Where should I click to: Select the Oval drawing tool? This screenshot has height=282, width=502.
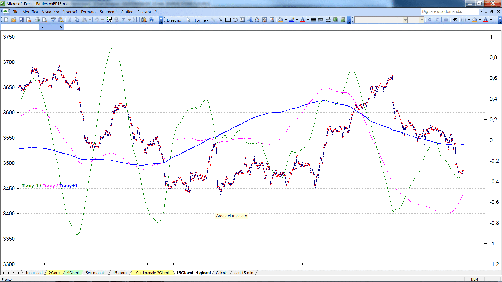click(x=235, y=20)
